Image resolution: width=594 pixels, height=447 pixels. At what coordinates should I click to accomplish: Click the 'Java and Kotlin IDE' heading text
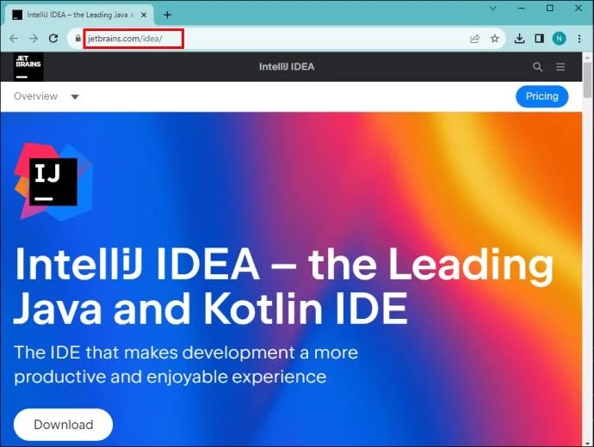(211, 309)
